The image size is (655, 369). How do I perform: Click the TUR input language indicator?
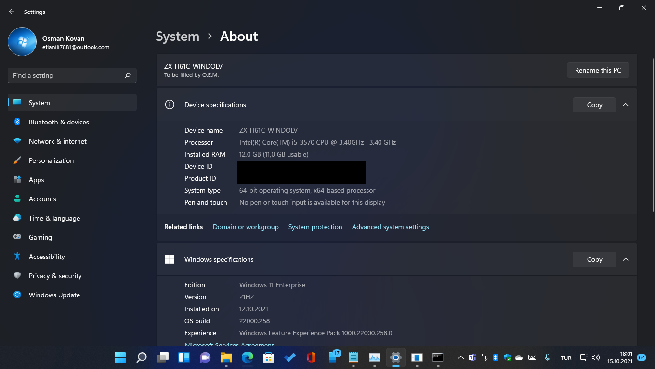tap(566, 358)
